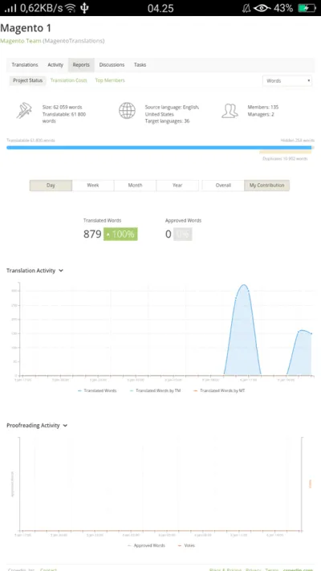This screenshot has width=321, height=571.
Task: Open the Words unit dropdown
Action: click(x=287, y=80)
